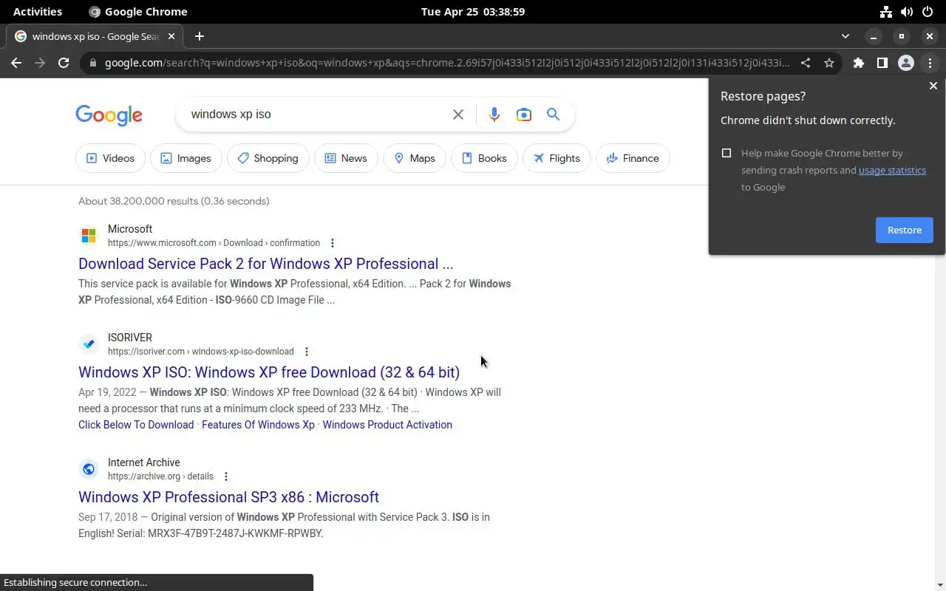Switch to News results
The width and height of the screenshot is (946, 591).
pyautogui.click(x=346, y=158)
